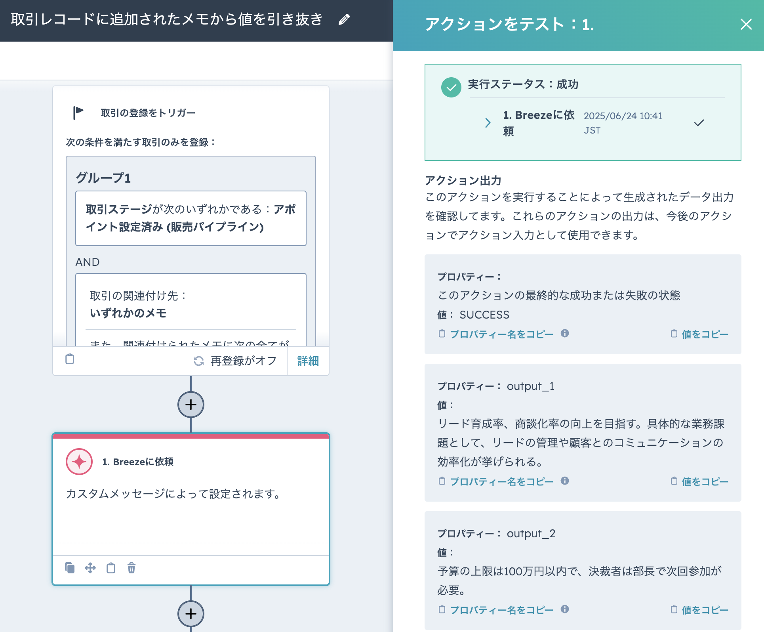This screenshot has width=764, height=632.
Task: Click the output_1 property label
Action: pos(531,386)
